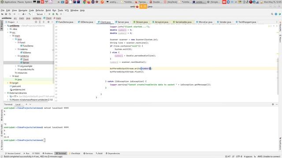Add new terminal session with plus icon

(x=26, y=104)
